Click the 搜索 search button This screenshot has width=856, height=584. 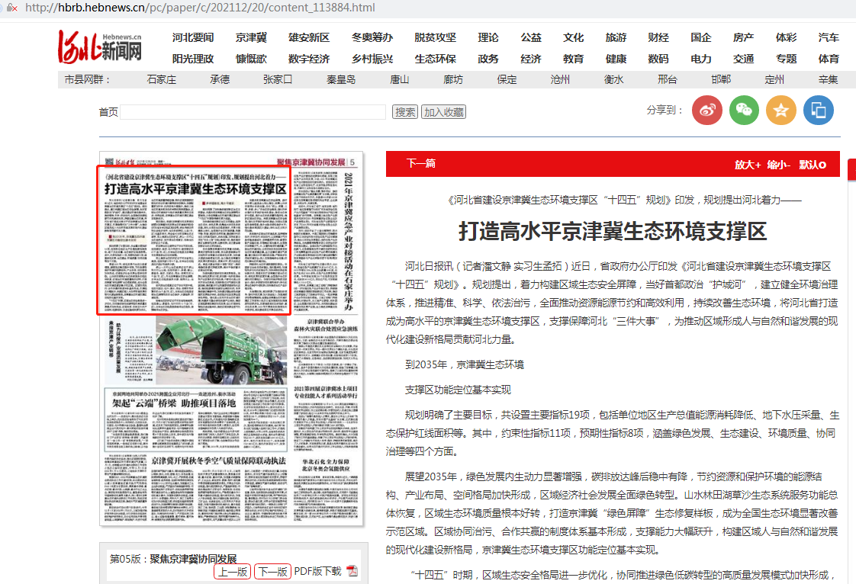(x=404, y=112)
